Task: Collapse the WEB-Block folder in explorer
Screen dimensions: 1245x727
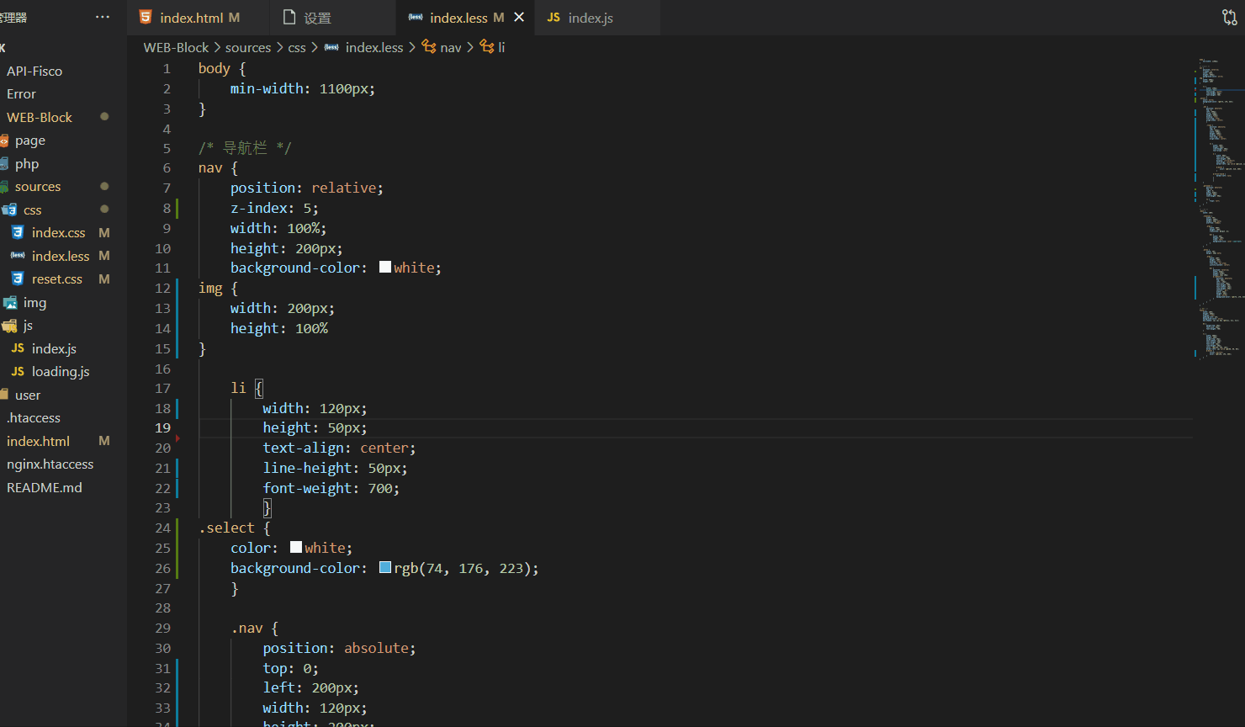Action: pyautogui.click(x=40, y=117)
